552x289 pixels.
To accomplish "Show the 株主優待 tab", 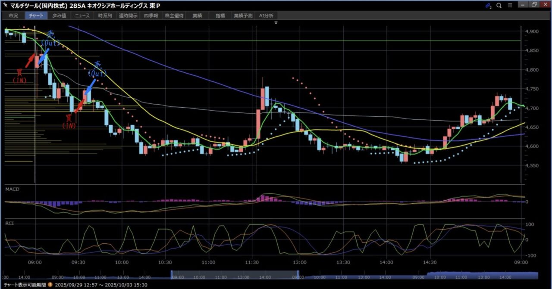I will (174, 16).
